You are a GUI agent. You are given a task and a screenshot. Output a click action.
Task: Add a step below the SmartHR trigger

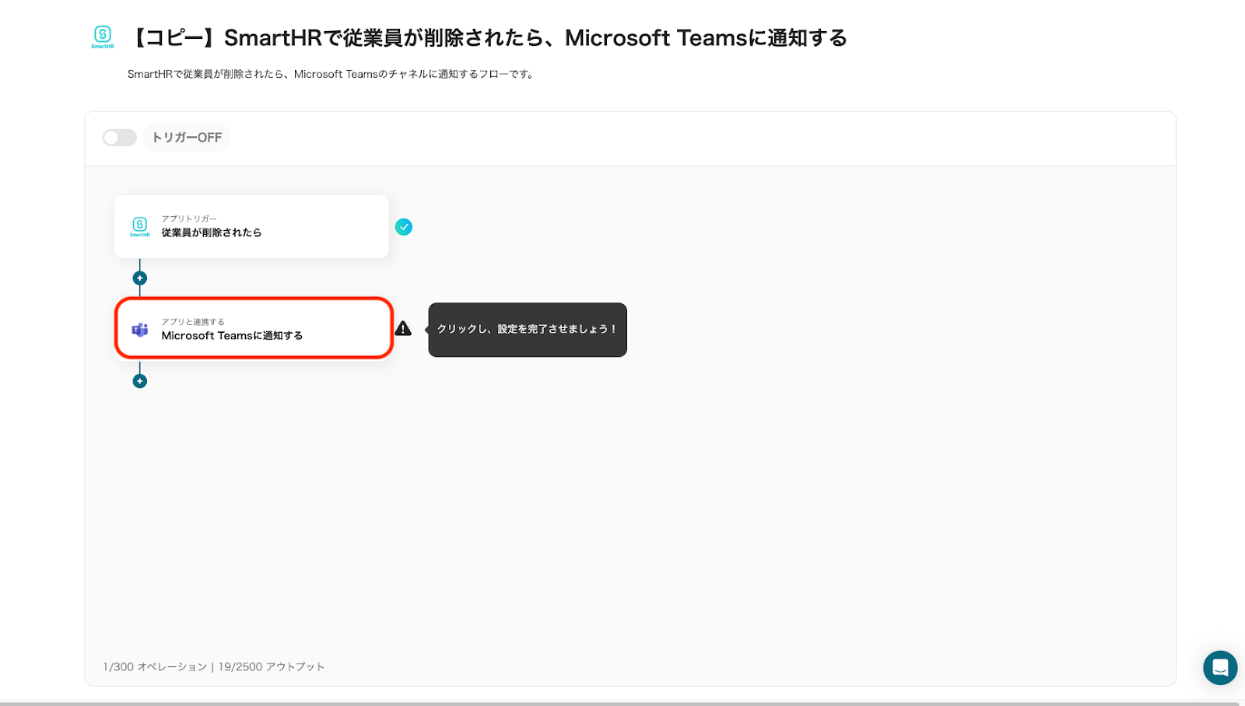click(x=140, y=278)
